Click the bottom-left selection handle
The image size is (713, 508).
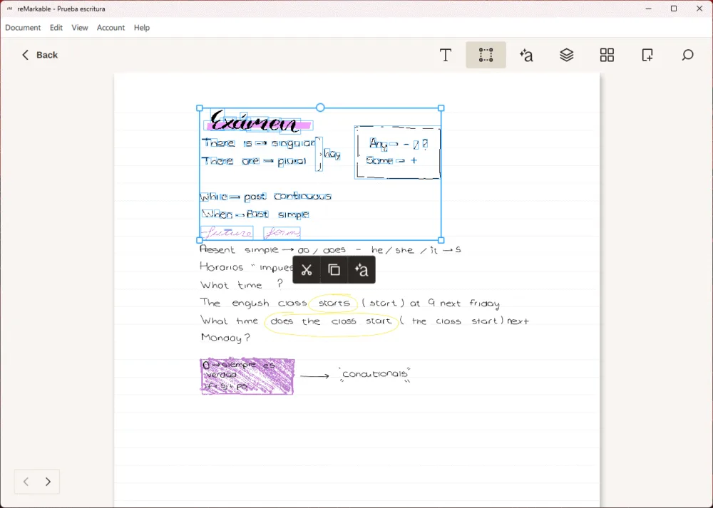point(199,240)
